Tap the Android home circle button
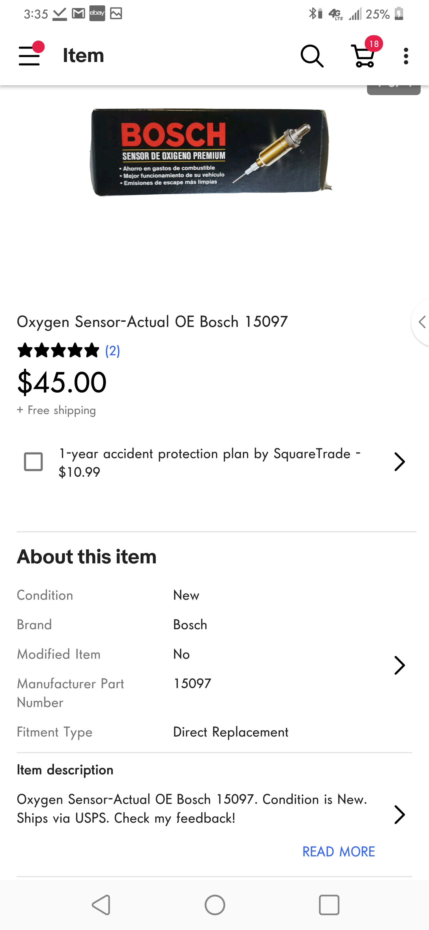 (x=215, y=904)
